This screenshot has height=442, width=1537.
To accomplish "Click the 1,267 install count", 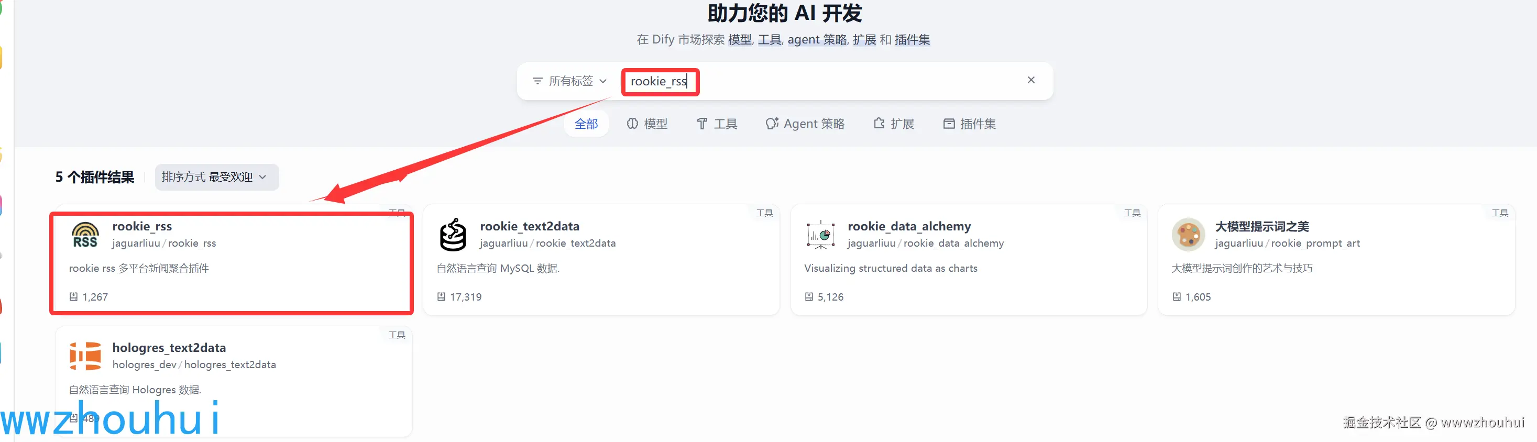I will [x=95, y=297].
